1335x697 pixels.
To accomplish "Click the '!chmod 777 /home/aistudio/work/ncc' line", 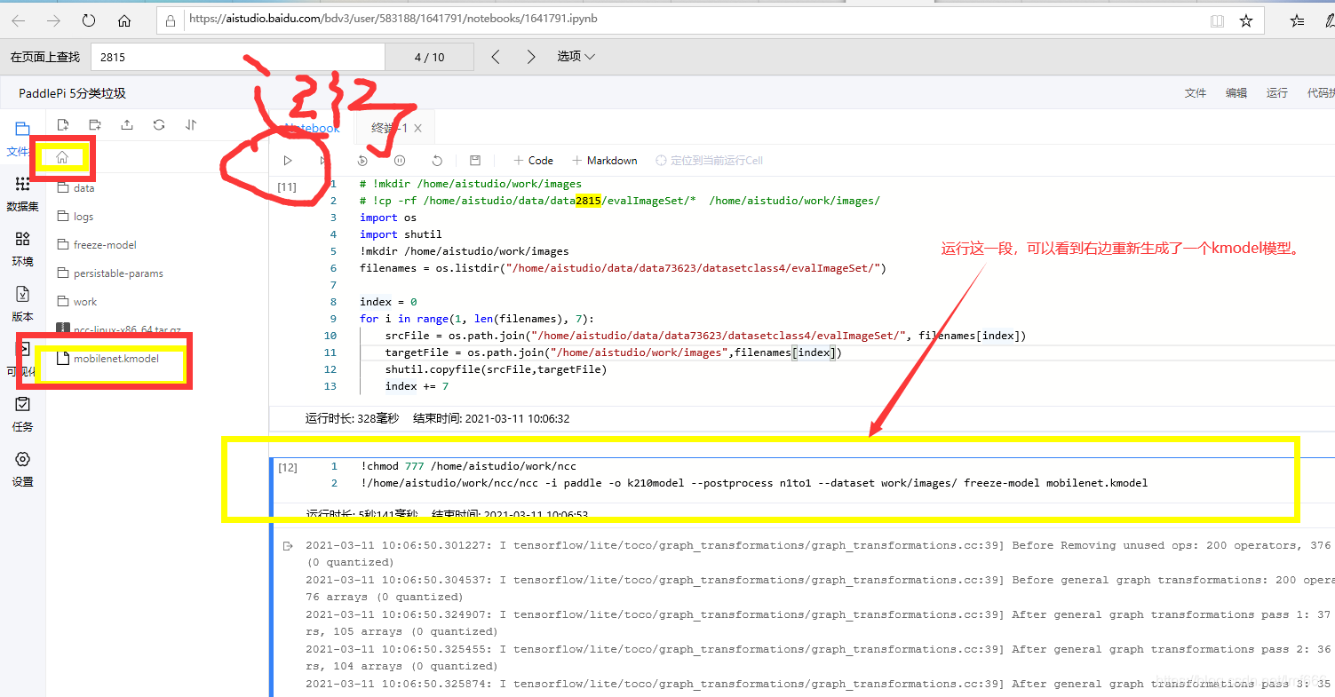I will click(x=468, y=466).
